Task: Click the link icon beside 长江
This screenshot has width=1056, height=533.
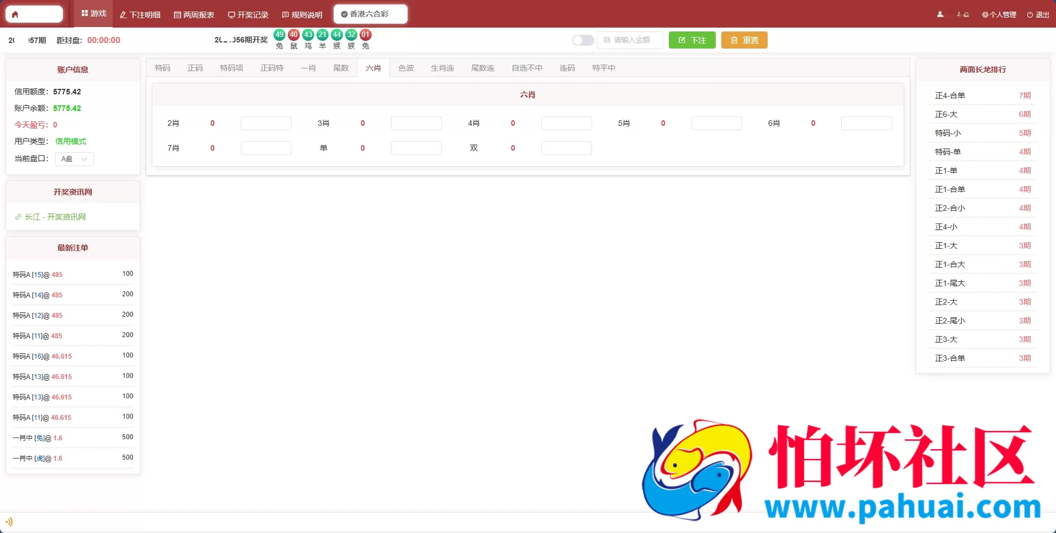Action: 18,217
